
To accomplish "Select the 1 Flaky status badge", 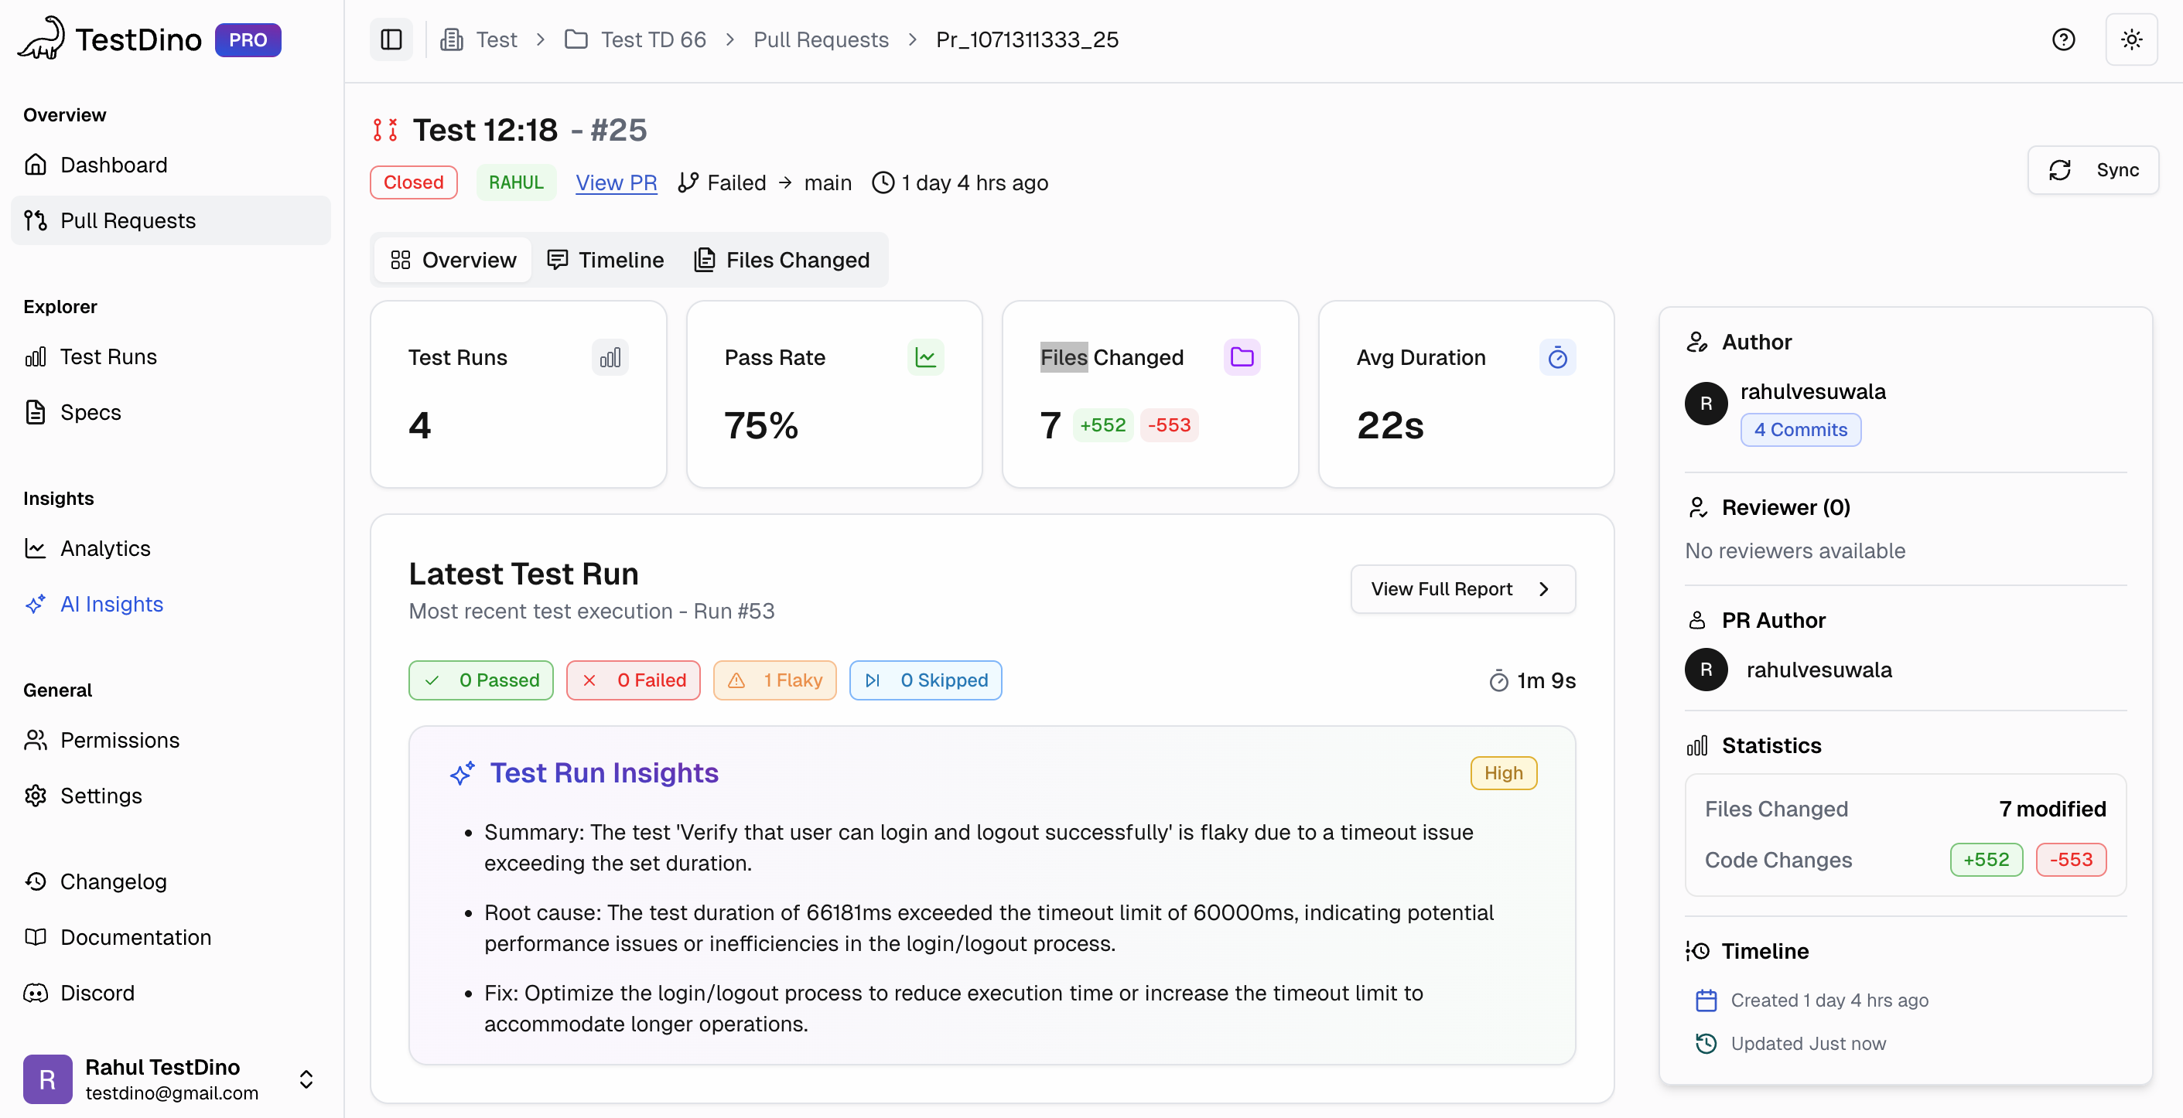I will point(774,680).
